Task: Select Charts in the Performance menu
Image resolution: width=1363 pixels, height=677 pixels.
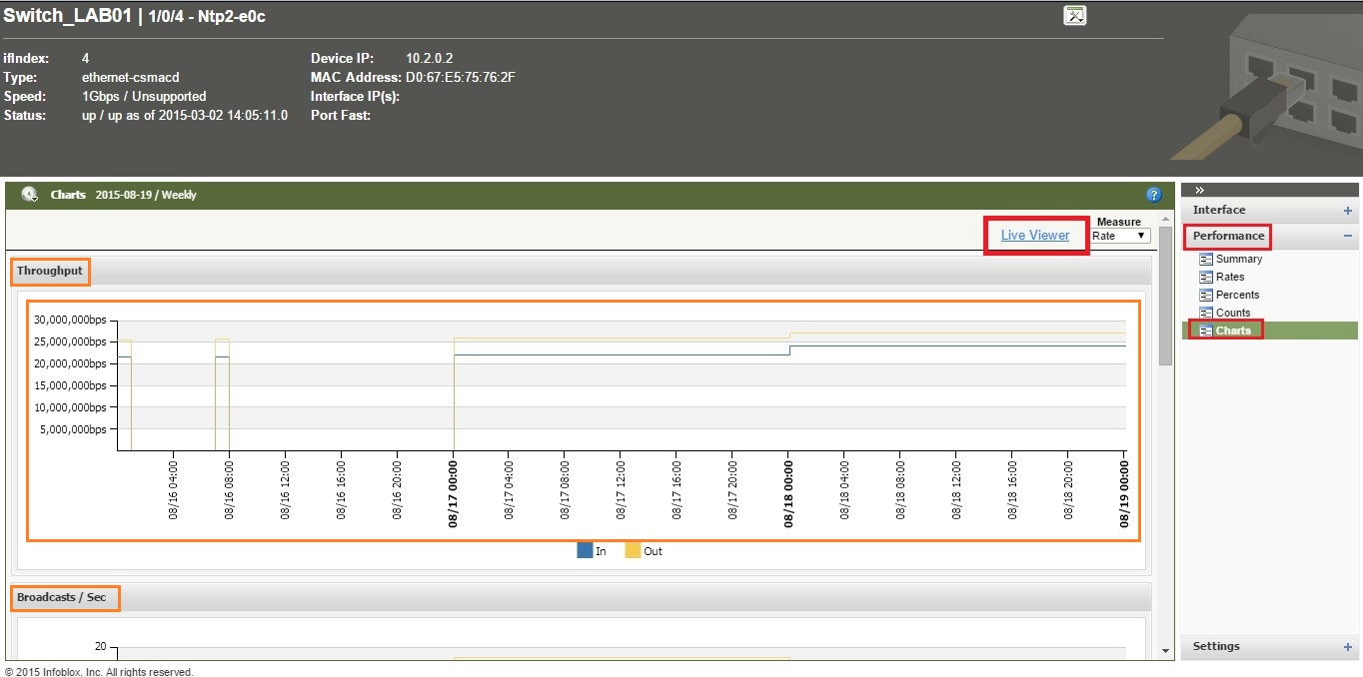Action: pos(1233,331)
